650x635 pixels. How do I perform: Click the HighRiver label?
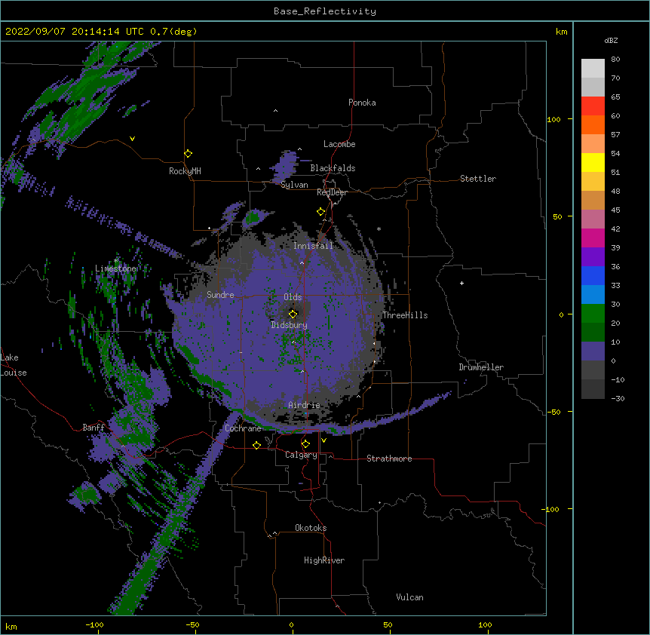pos(324,560)
